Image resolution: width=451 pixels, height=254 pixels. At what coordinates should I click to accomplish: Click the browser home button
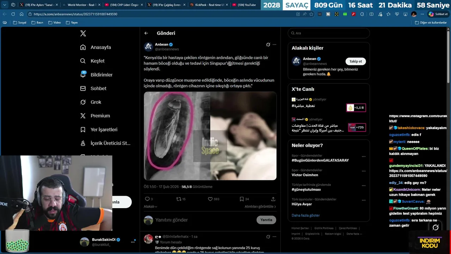[x=21, y=14]
